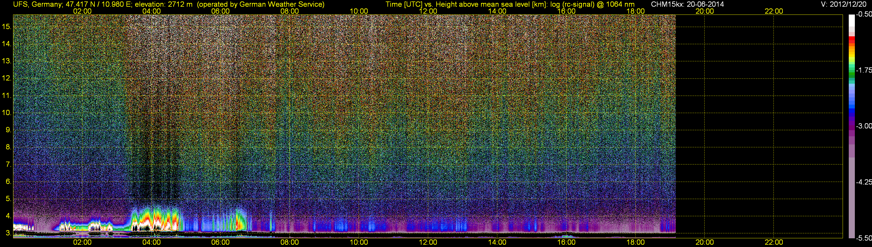Click the '02:00' label on the top axis
Screen dimensions: 872x247
coord(82,11)
